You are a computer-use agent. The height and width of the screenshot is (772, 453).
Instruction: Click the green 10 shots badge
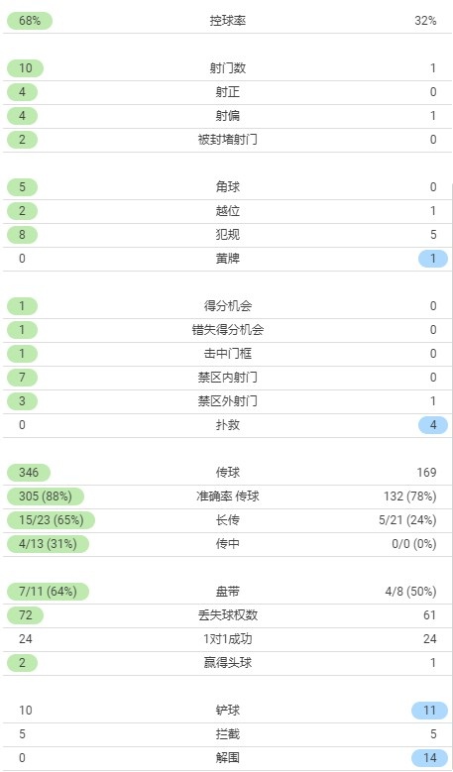pos(25,68)
